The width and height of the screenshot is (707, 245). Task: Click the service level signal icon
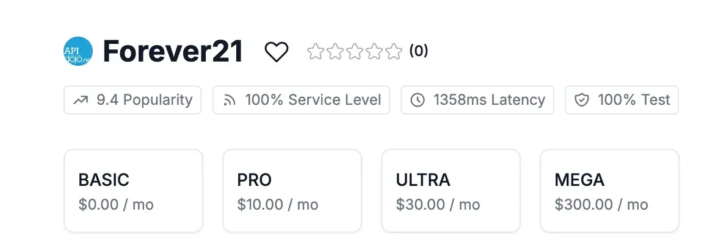click(230, 100)
